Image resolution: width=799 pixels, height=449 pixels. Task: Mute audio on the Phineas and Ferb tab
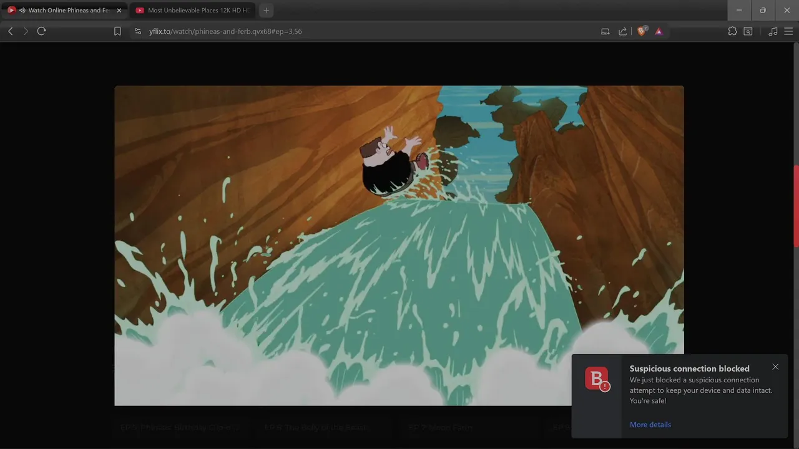click(x=22, y=11)
